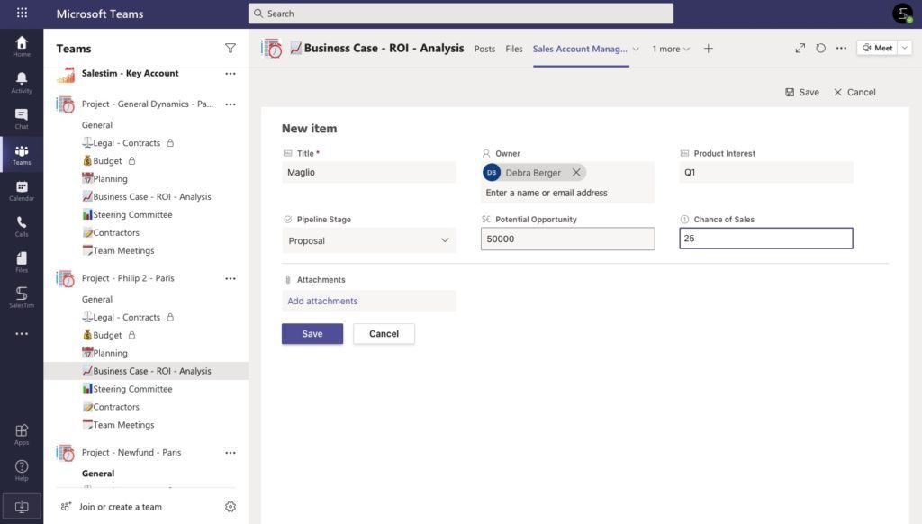More options for Project - Newfund - Paris
Image resolution: width=922 pixels, height=524 pixels.
[230, 452]
